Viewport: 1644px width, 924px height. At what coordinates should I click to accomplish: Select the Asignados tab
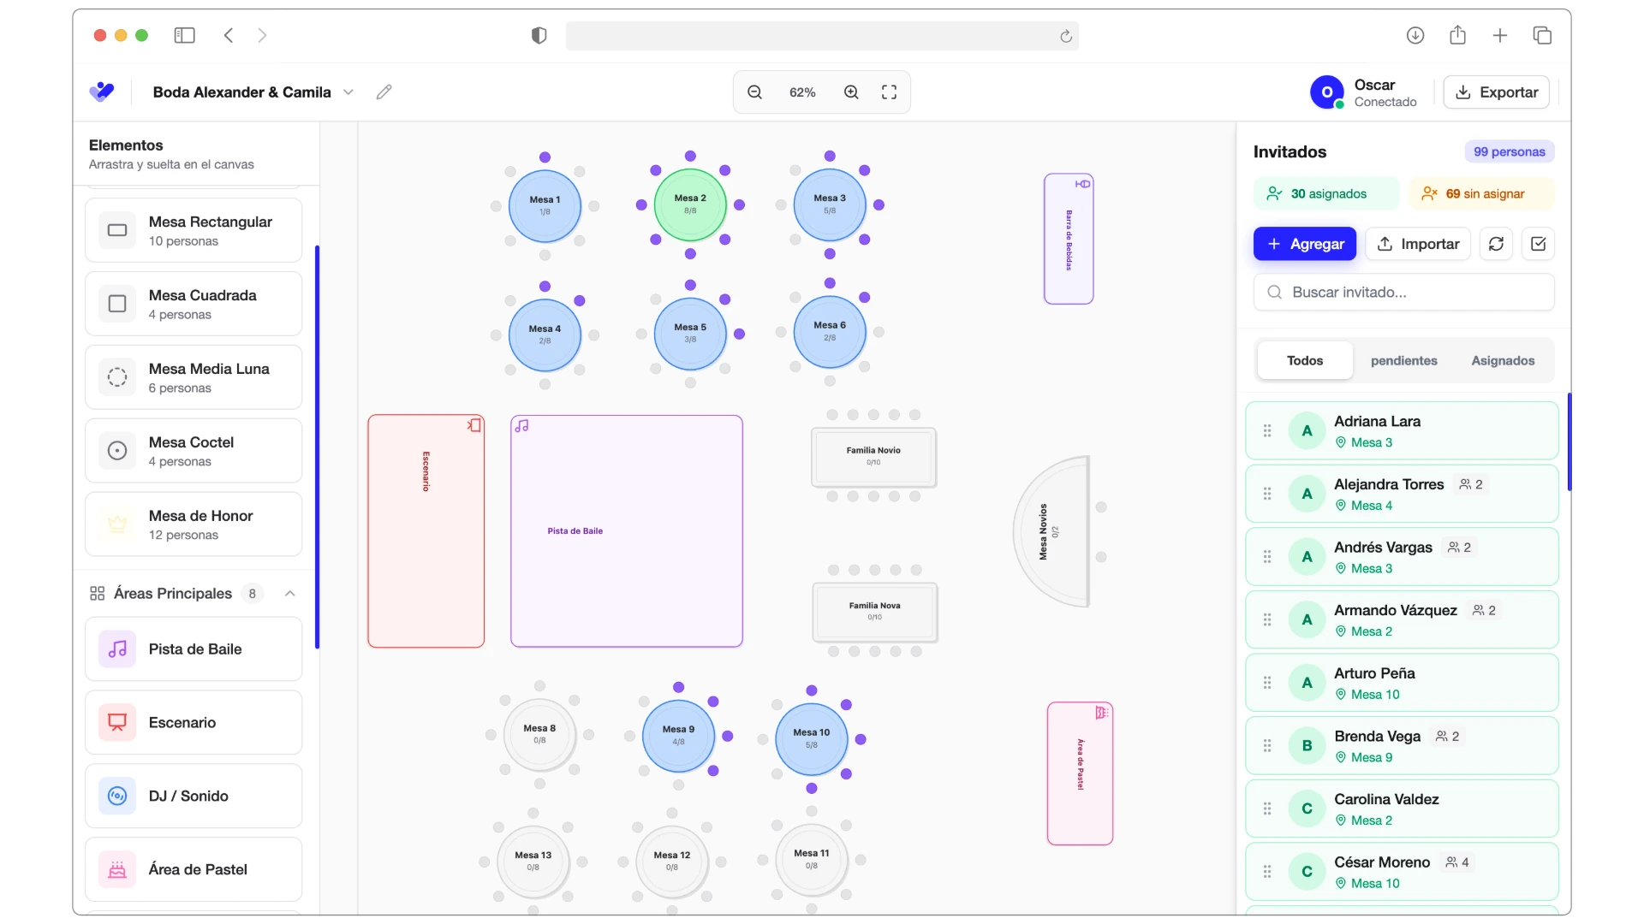[1503, 360]
